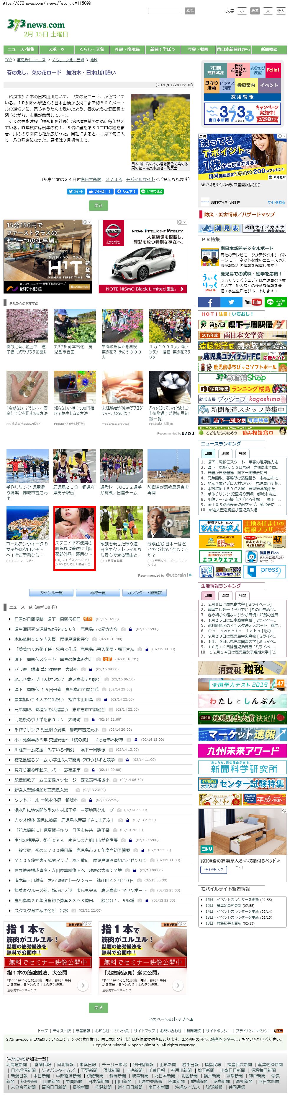
Task: Click green 戻る button below share buttons
Action: (x=99, y=205)
